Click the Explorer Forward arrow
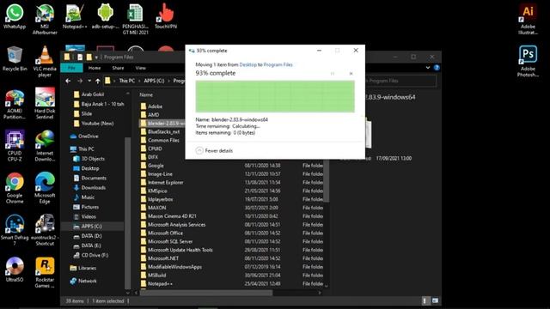Image resolution: width=550 pixels, height=309 pixels. [x=80, y=81]
